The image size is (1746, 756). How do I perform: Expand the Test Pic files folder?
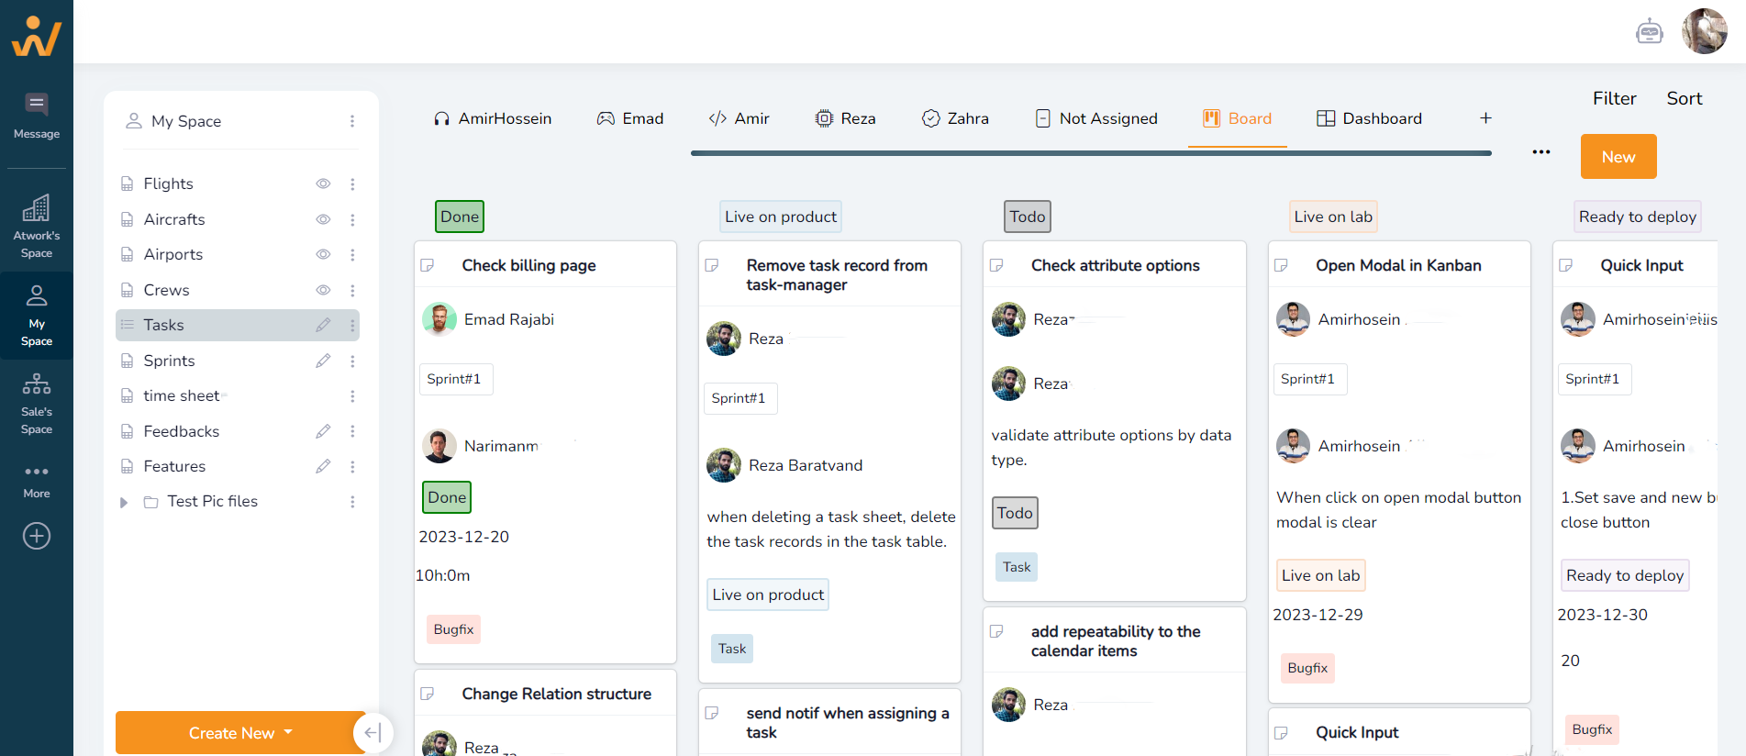click(x=124, y=502)
